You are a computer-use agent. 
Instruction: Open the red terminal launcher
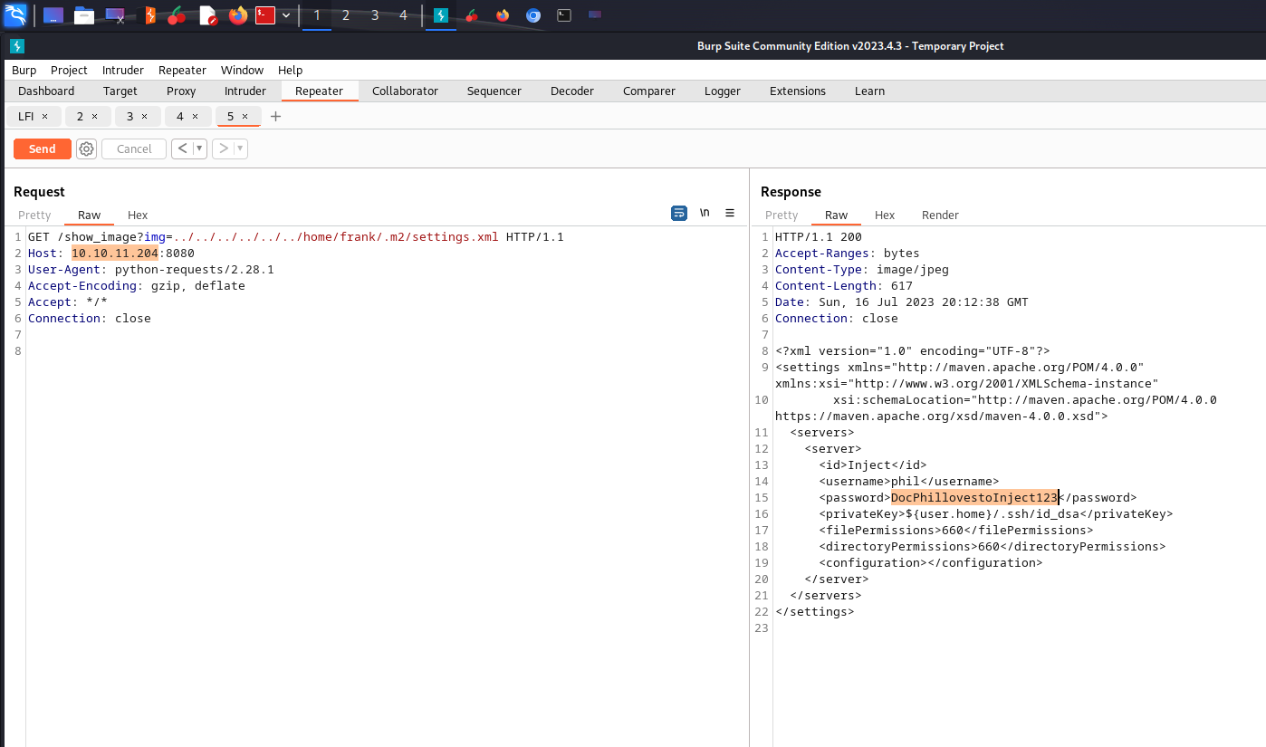(x=265, y=15)
